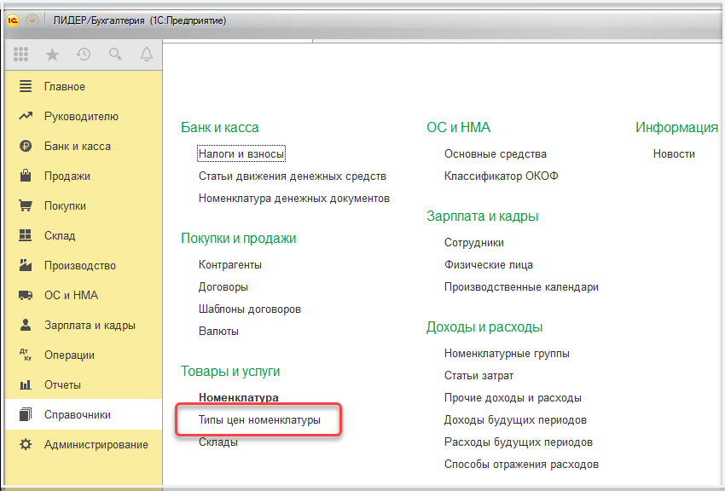
Task: Open Номенклатурные группы
Action: click(x=507, y=354)
